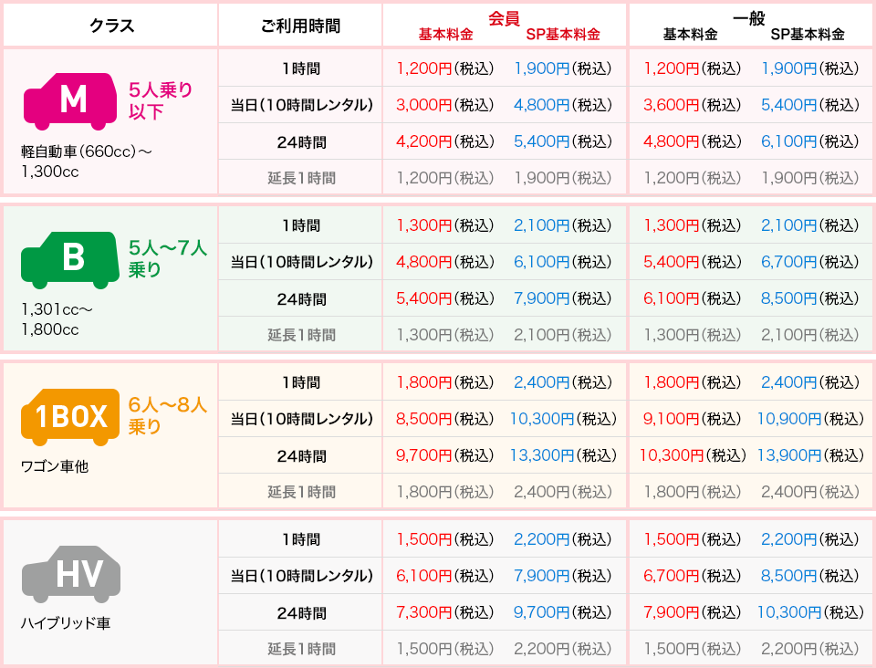Click 一般 基本料金 subheader
Viewport: 876px width, 668px height.
(x=690, y=34)
